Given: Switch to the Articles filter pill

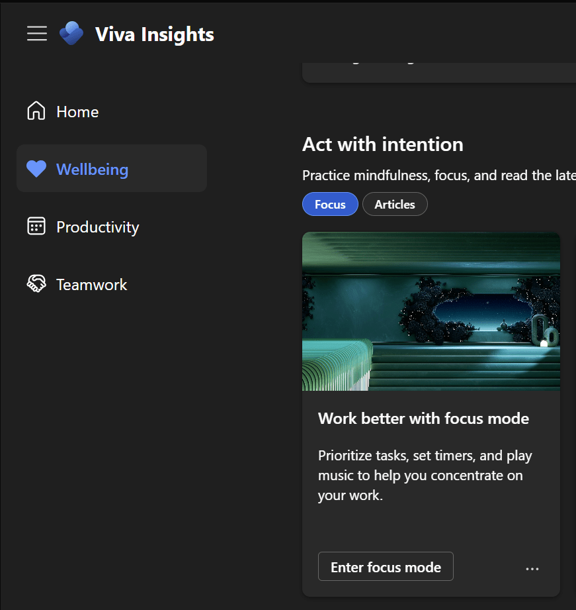Looking at the screenshot, I should [395, 204].
